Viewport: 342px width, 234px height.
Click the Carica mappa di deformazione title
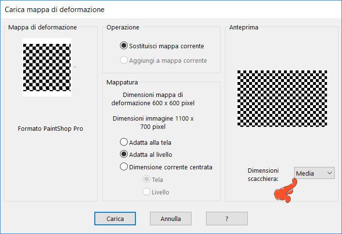tap(55, 10)
